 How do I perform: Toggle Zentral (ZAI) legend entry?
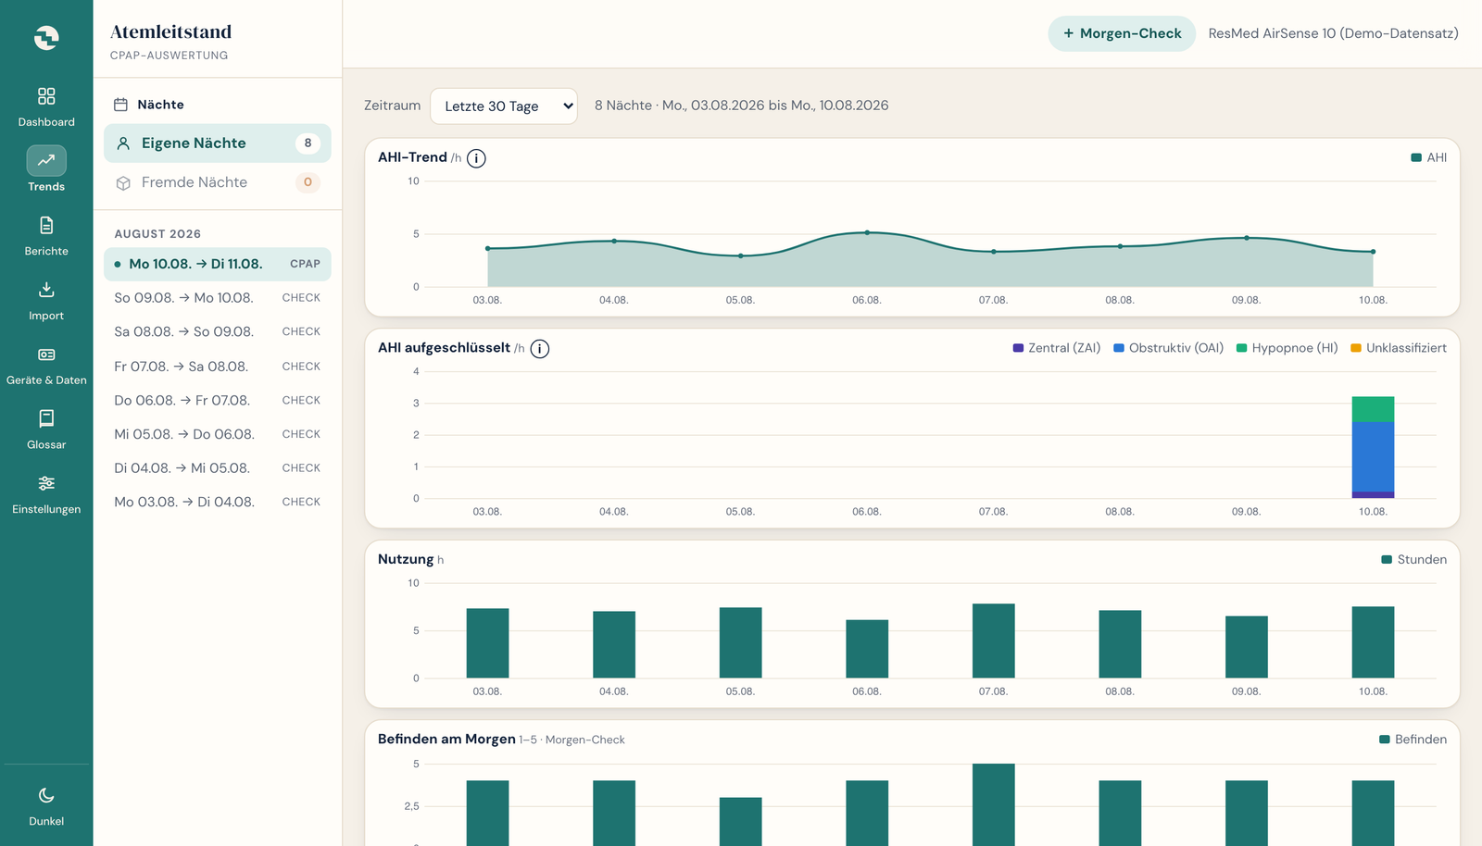click(x=1057, y=348)
